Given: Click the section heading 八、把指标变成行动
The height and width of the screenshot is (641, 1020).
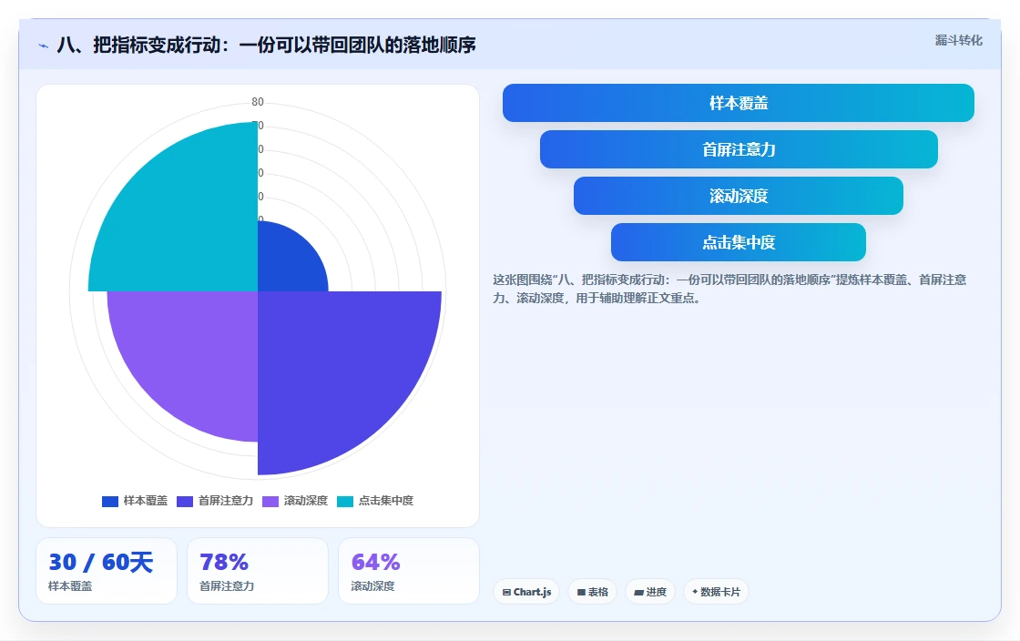Looking at the screenshot, I should tap(267, 45).
